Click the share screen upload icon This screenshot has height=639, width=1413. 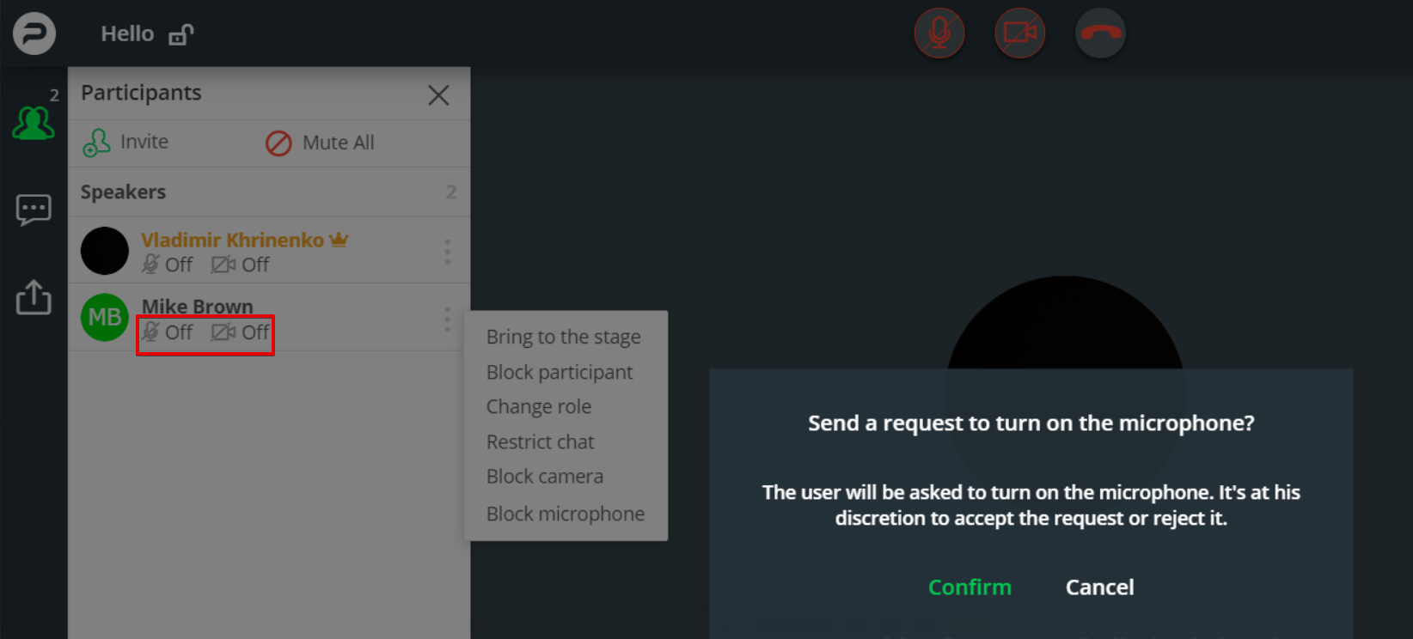34,297
